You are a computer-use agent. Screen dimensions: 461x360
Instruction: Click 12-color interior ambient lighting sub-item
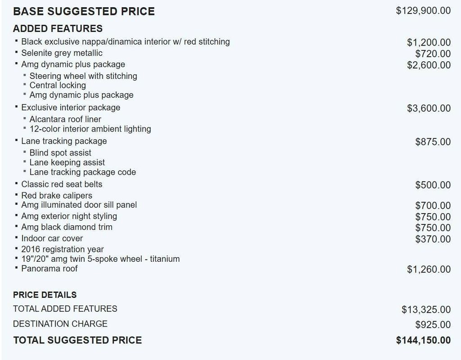[90, 129]
